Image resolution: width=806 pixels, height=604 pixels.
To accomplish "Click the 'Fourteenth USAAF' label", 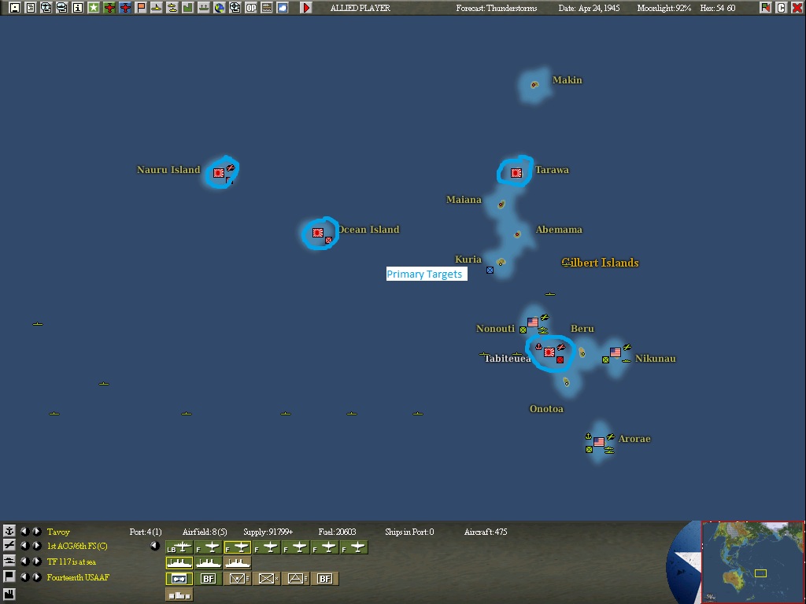I will click(x=78, y=577).
